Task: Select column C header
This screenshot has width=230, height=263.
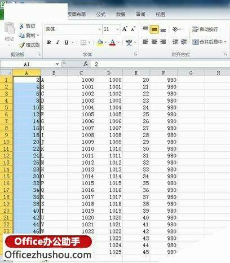Action: (x=81, y=73)
